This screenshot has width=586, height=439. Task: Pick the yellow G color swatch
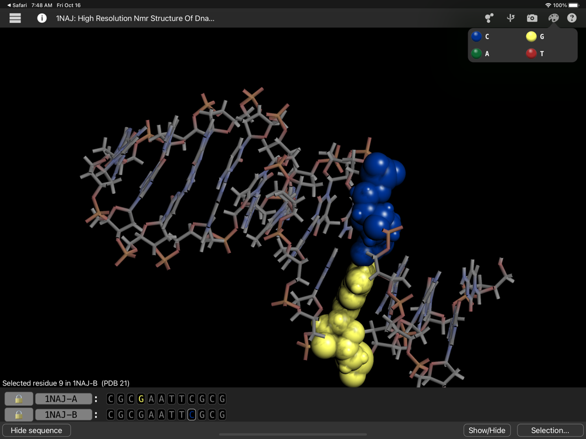pyautogui.click(x=531, y=37)
